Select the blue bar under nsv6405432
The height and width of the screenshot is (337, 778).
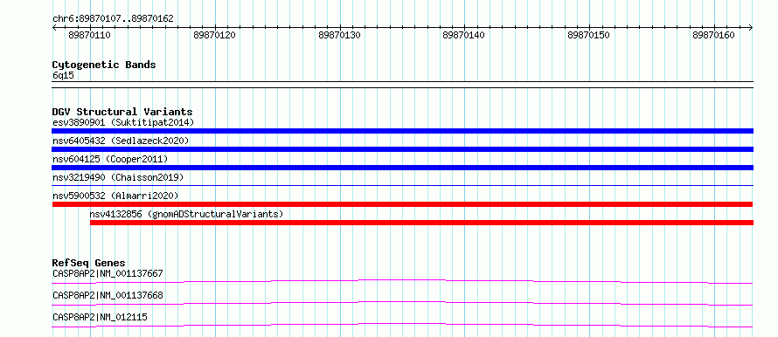pyautogui.click(x=402, y=149)
